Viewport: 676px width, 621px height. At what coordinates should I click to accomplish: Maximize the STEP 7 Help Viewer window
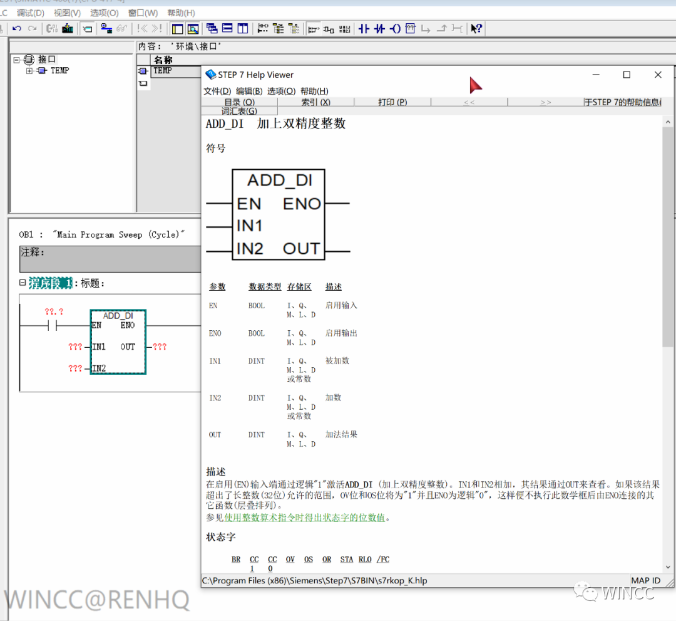click(x=627, y=75)
